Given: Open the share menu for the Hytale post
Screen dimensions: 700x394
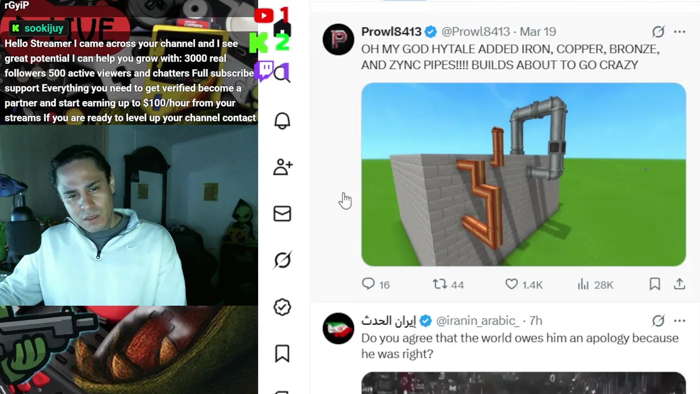Looking at the screenshot, I should click(x=679, y=284).
